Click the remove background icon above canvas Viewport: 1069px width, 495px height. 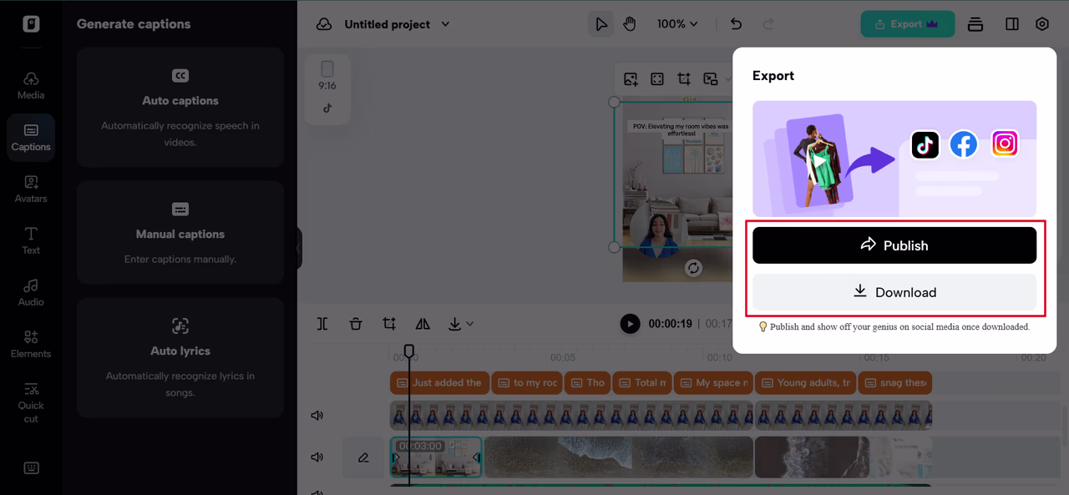pos(711,79)
